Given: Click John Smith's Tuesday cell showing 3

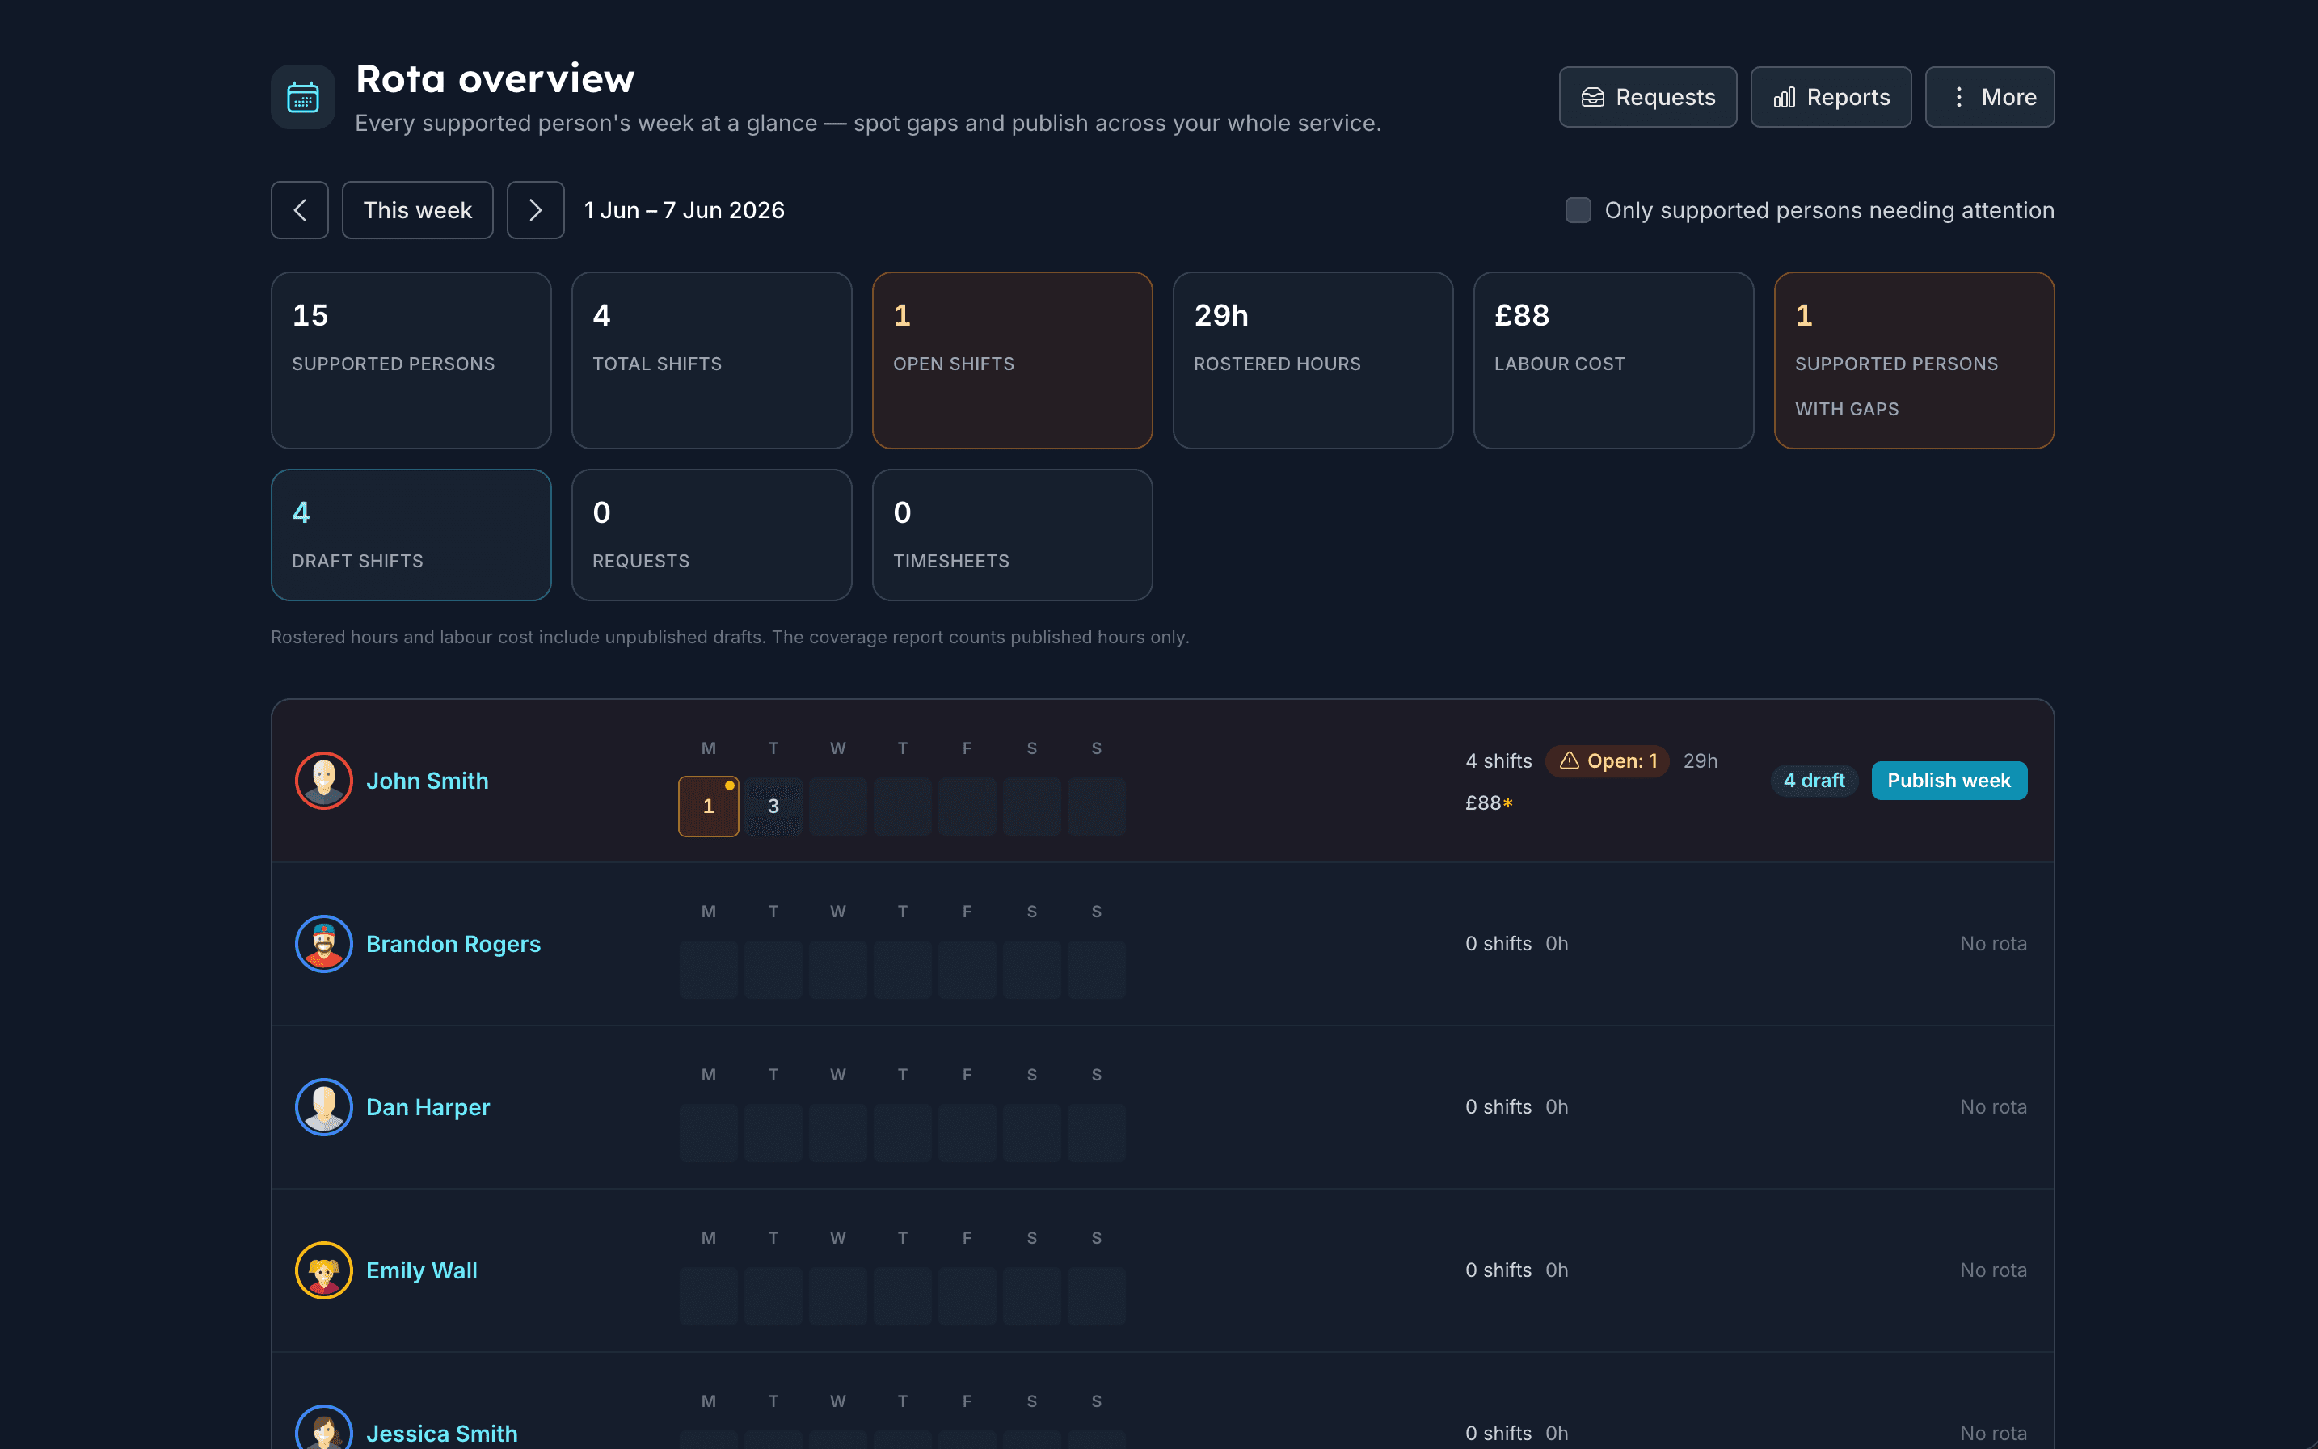Looking at the screenshot, I should [x=773, y=806].
